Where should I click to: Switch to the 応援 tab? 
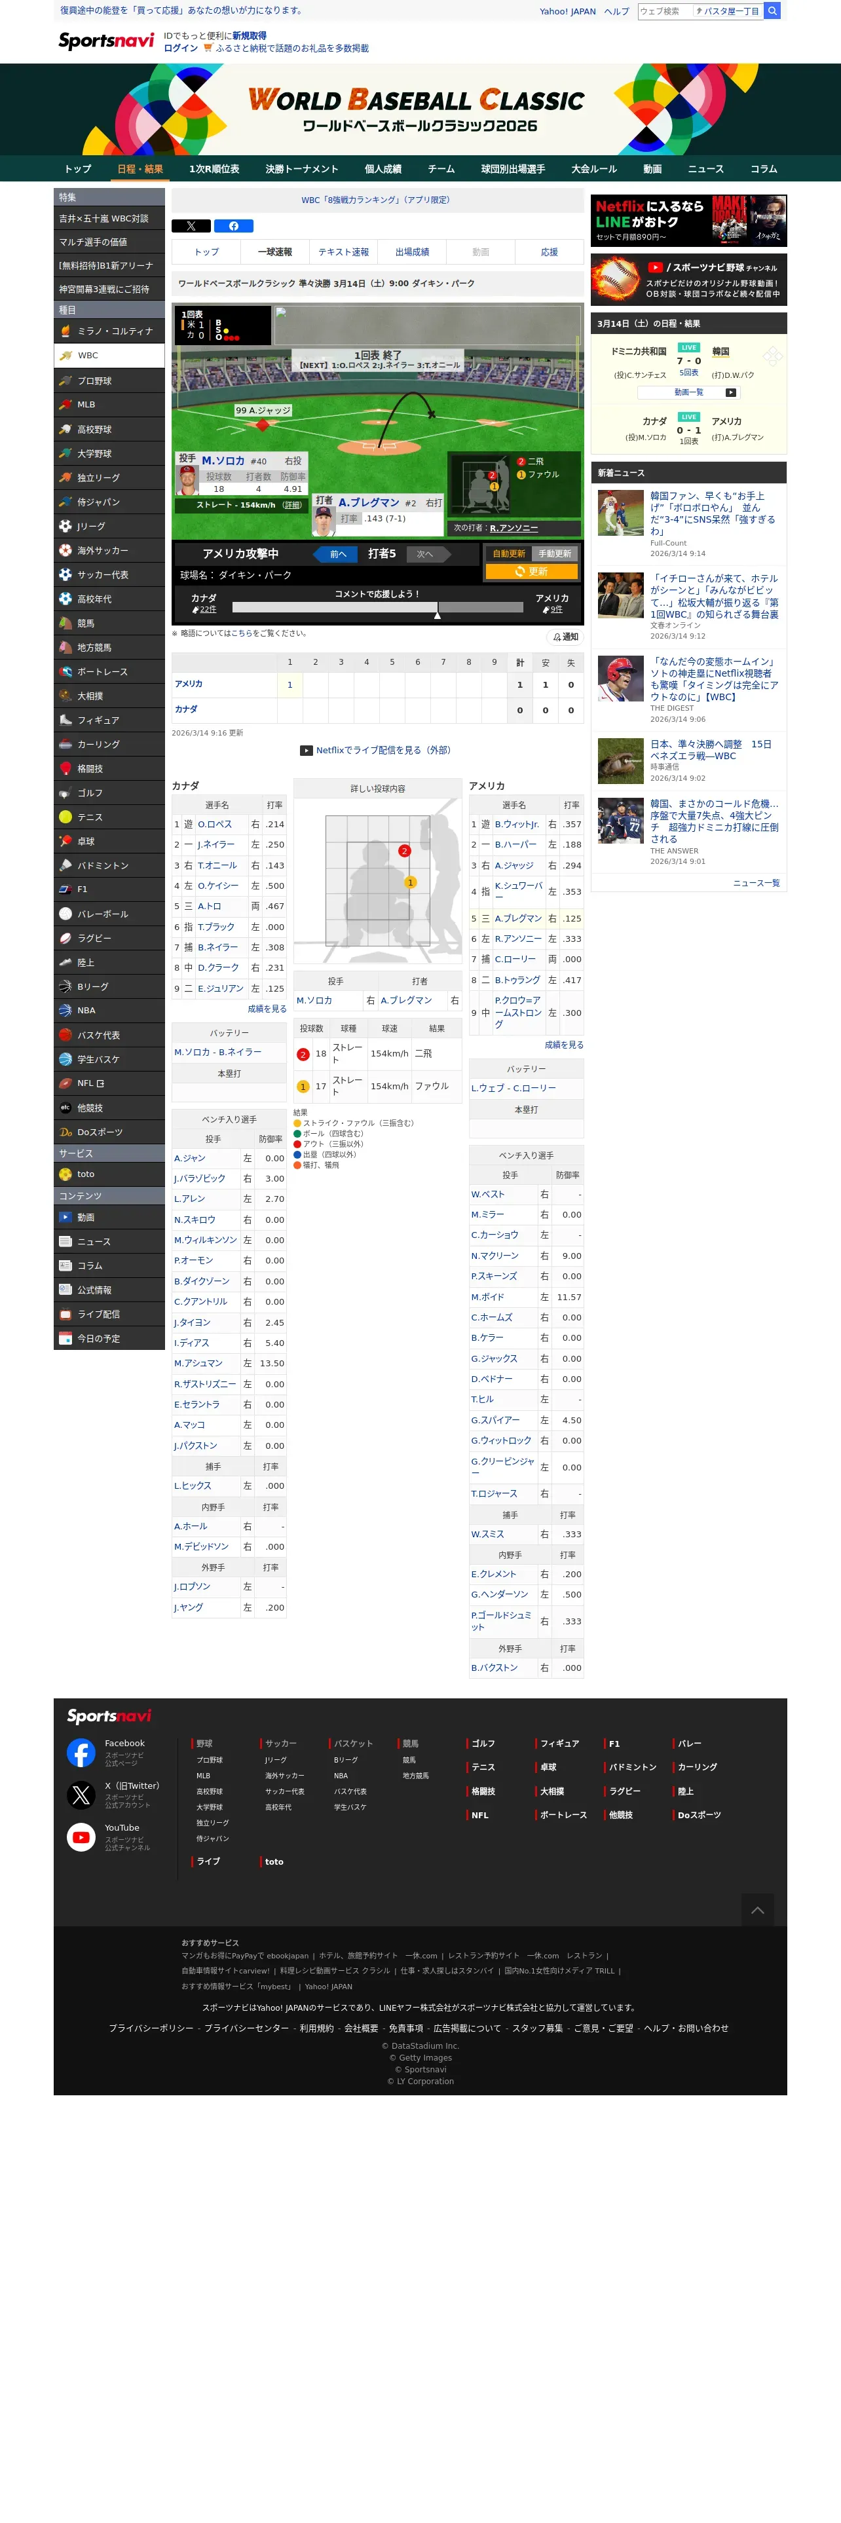550,252
